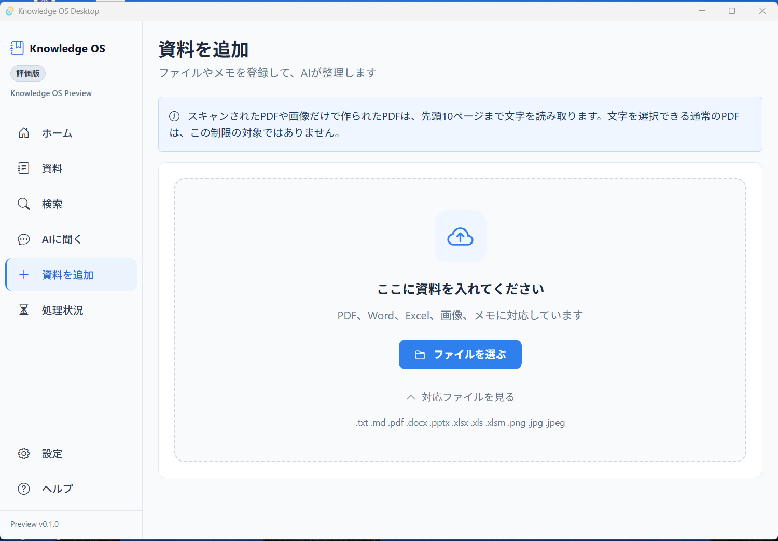Click the 評価版 badge

[28, 74]
